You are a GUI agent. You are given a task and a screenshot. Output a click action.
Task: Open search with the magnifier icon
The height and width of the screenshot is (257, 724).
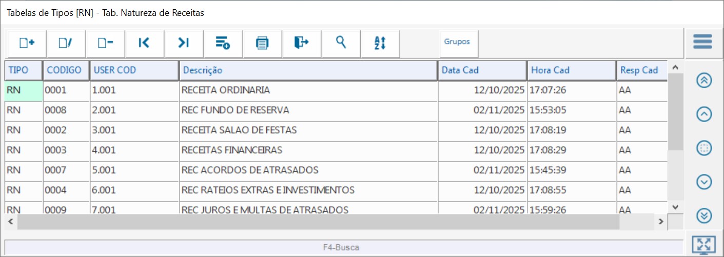[341, 43]
